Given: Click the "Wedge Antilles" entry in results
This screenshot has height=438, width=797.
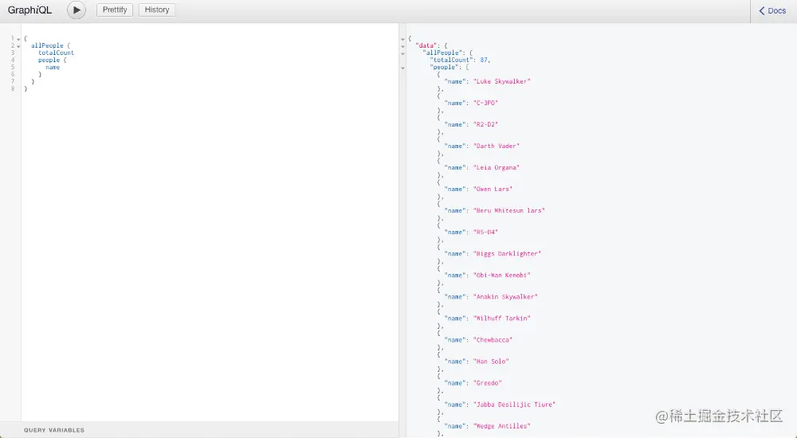Looking at the screenshot, I should 501,426.
